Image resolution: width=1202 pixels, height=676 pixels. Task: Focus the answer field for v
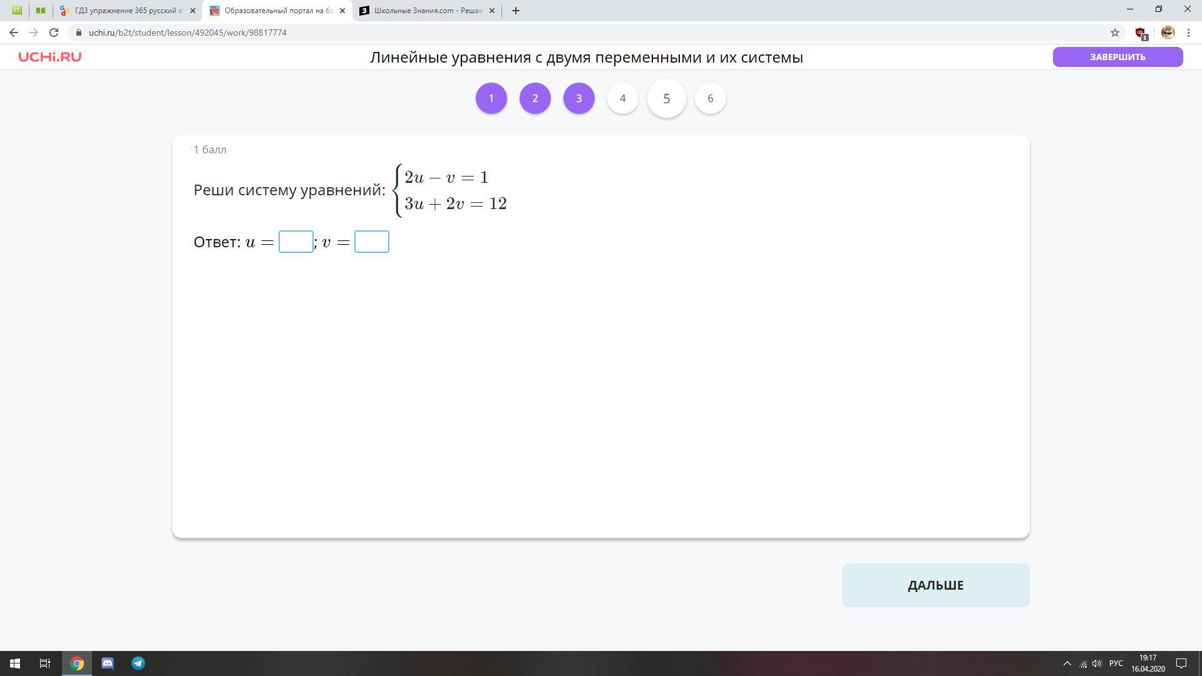click(371, 242)
